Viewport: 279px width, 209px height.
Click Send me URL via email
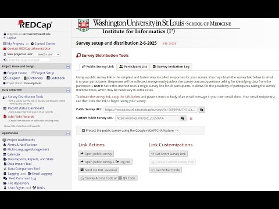coord(99,170)
